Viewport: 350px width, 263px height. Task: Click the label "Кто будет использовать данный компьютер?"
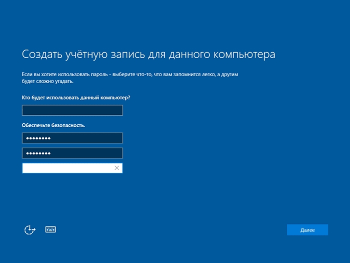[79, 97]
